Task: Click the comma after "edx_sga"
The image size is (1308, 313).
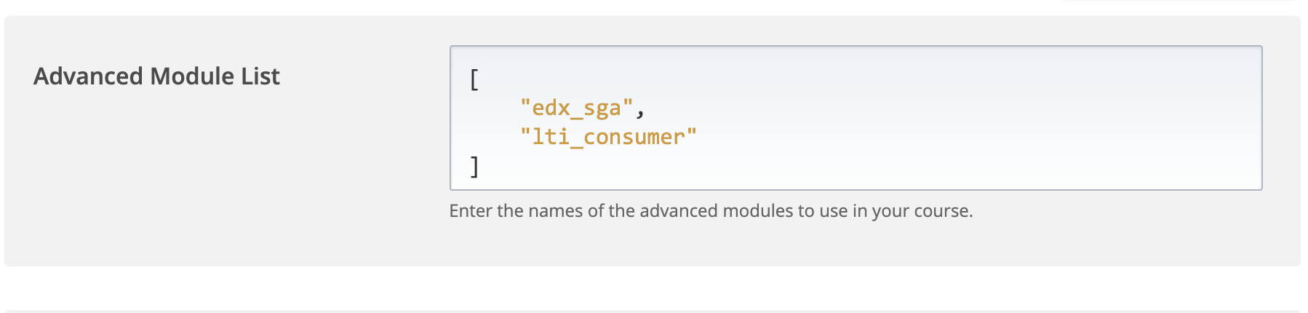Action: [640, 110]
